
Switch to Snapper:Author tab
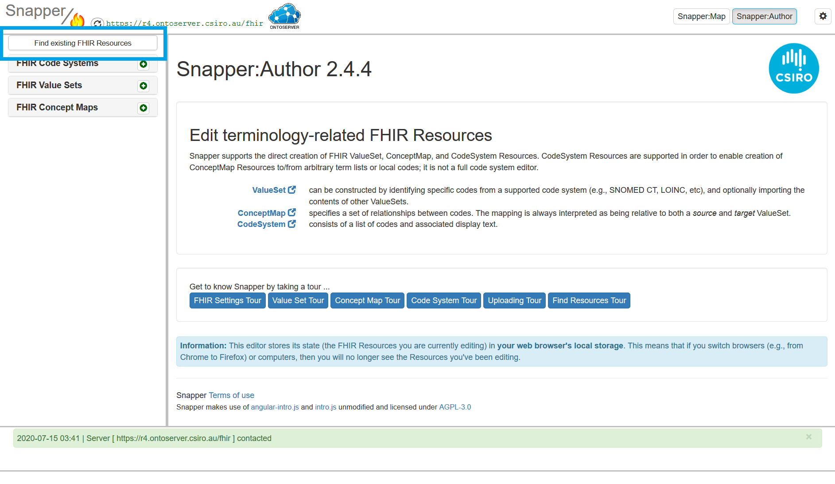[x=764, y=16]
